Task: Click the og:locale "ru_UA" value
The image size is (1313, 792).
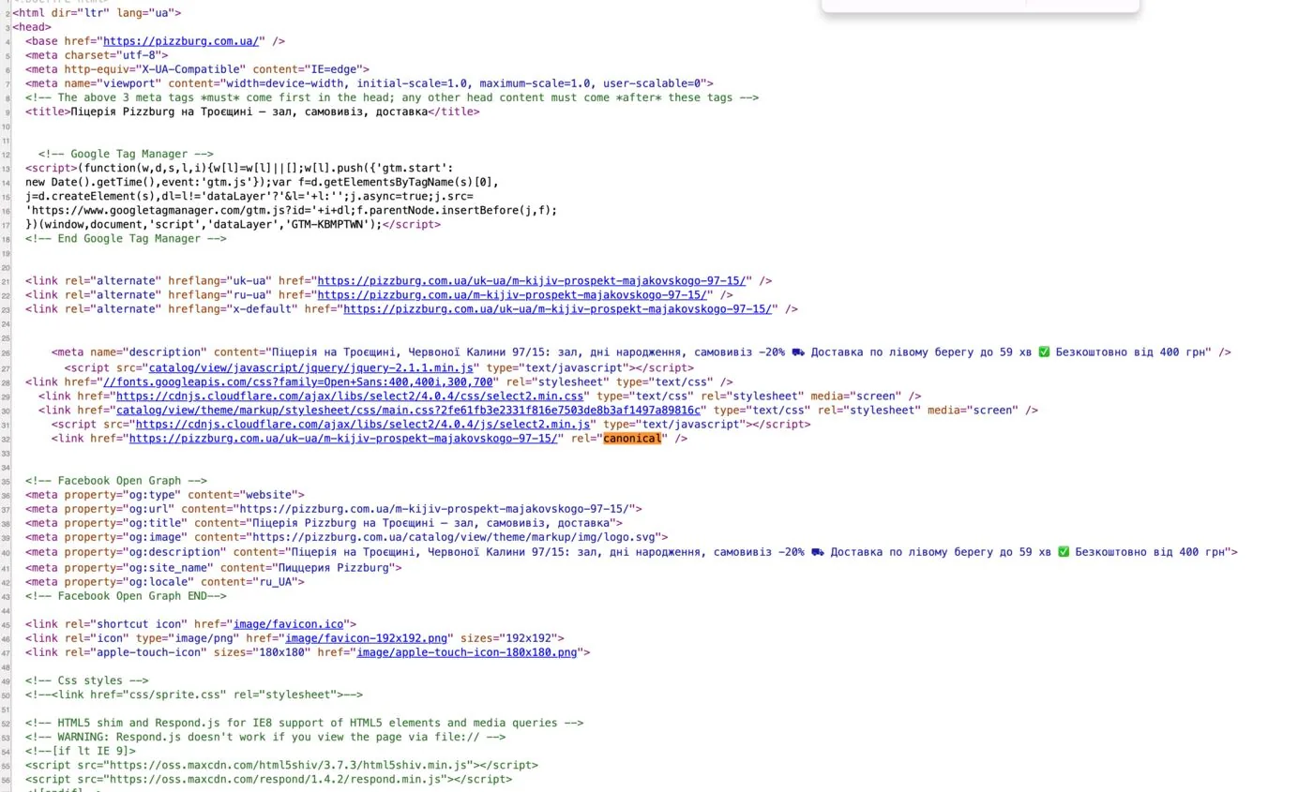Action: coord(272,582)
